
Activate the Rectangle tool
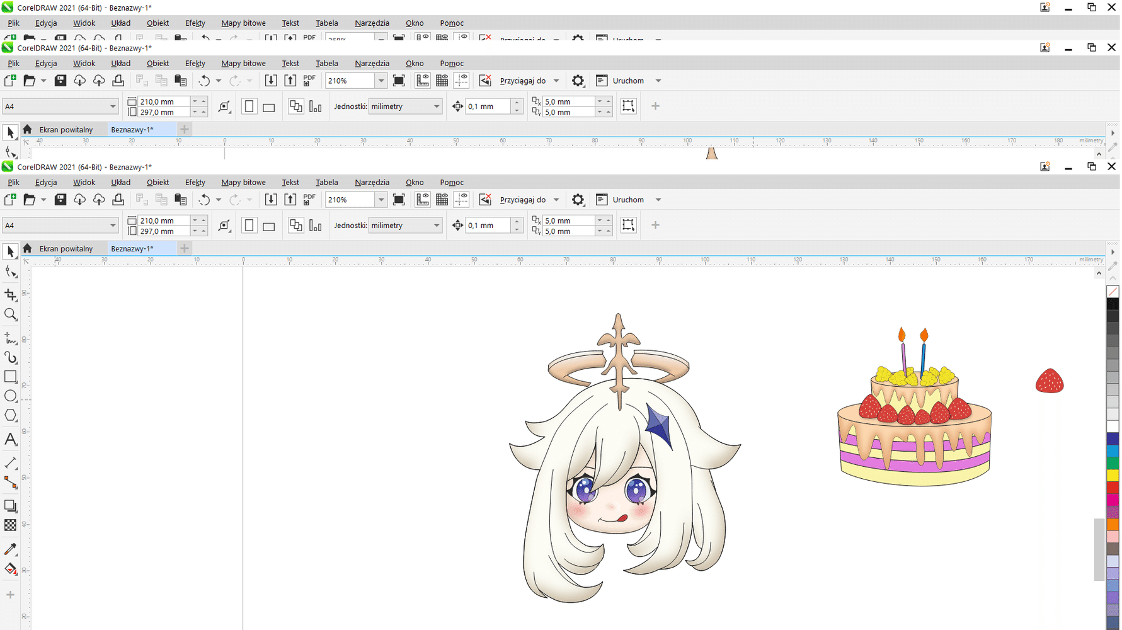(10, 376)
